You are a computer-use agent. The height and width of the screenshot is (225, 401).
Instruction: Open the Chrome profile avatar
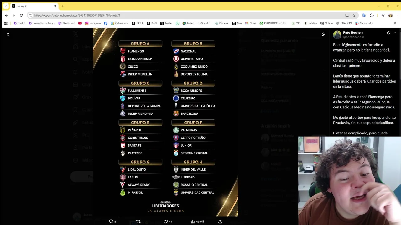click(390, 15)
